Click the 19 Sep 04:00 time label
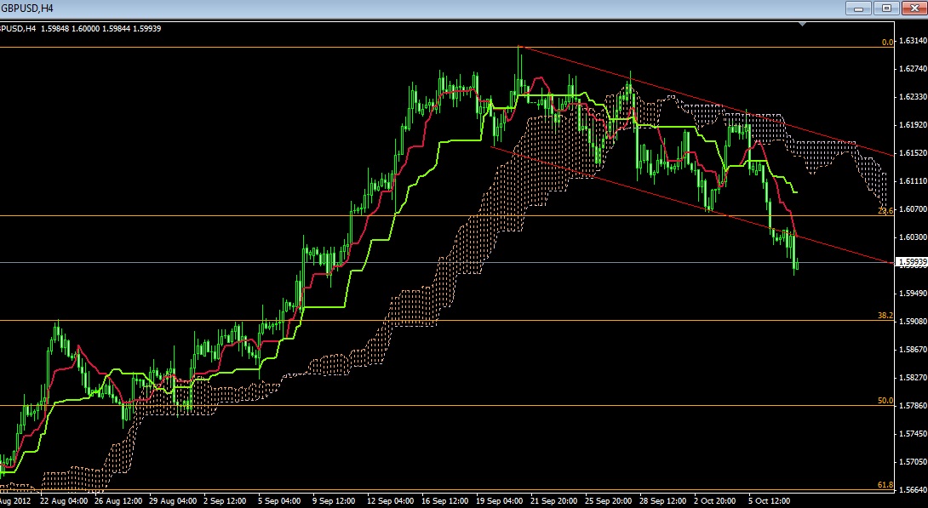Viewport: 928px width, 508px height. (500, 501)
